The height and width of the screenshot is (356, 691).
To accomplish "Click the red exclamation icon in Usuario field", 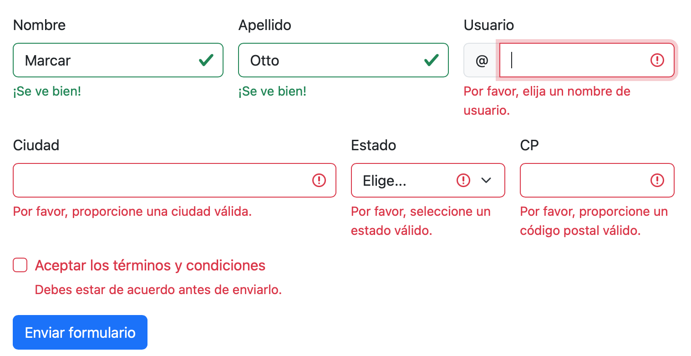I will coord(657,60).
